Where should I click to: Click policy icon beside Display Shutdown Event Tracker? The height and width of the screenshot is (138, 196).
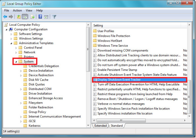95,80
